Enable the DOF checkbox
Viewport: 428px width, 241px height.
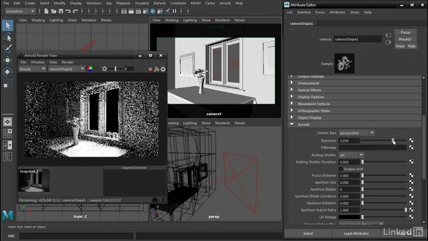pyautogui.click(x=340, y=169)
